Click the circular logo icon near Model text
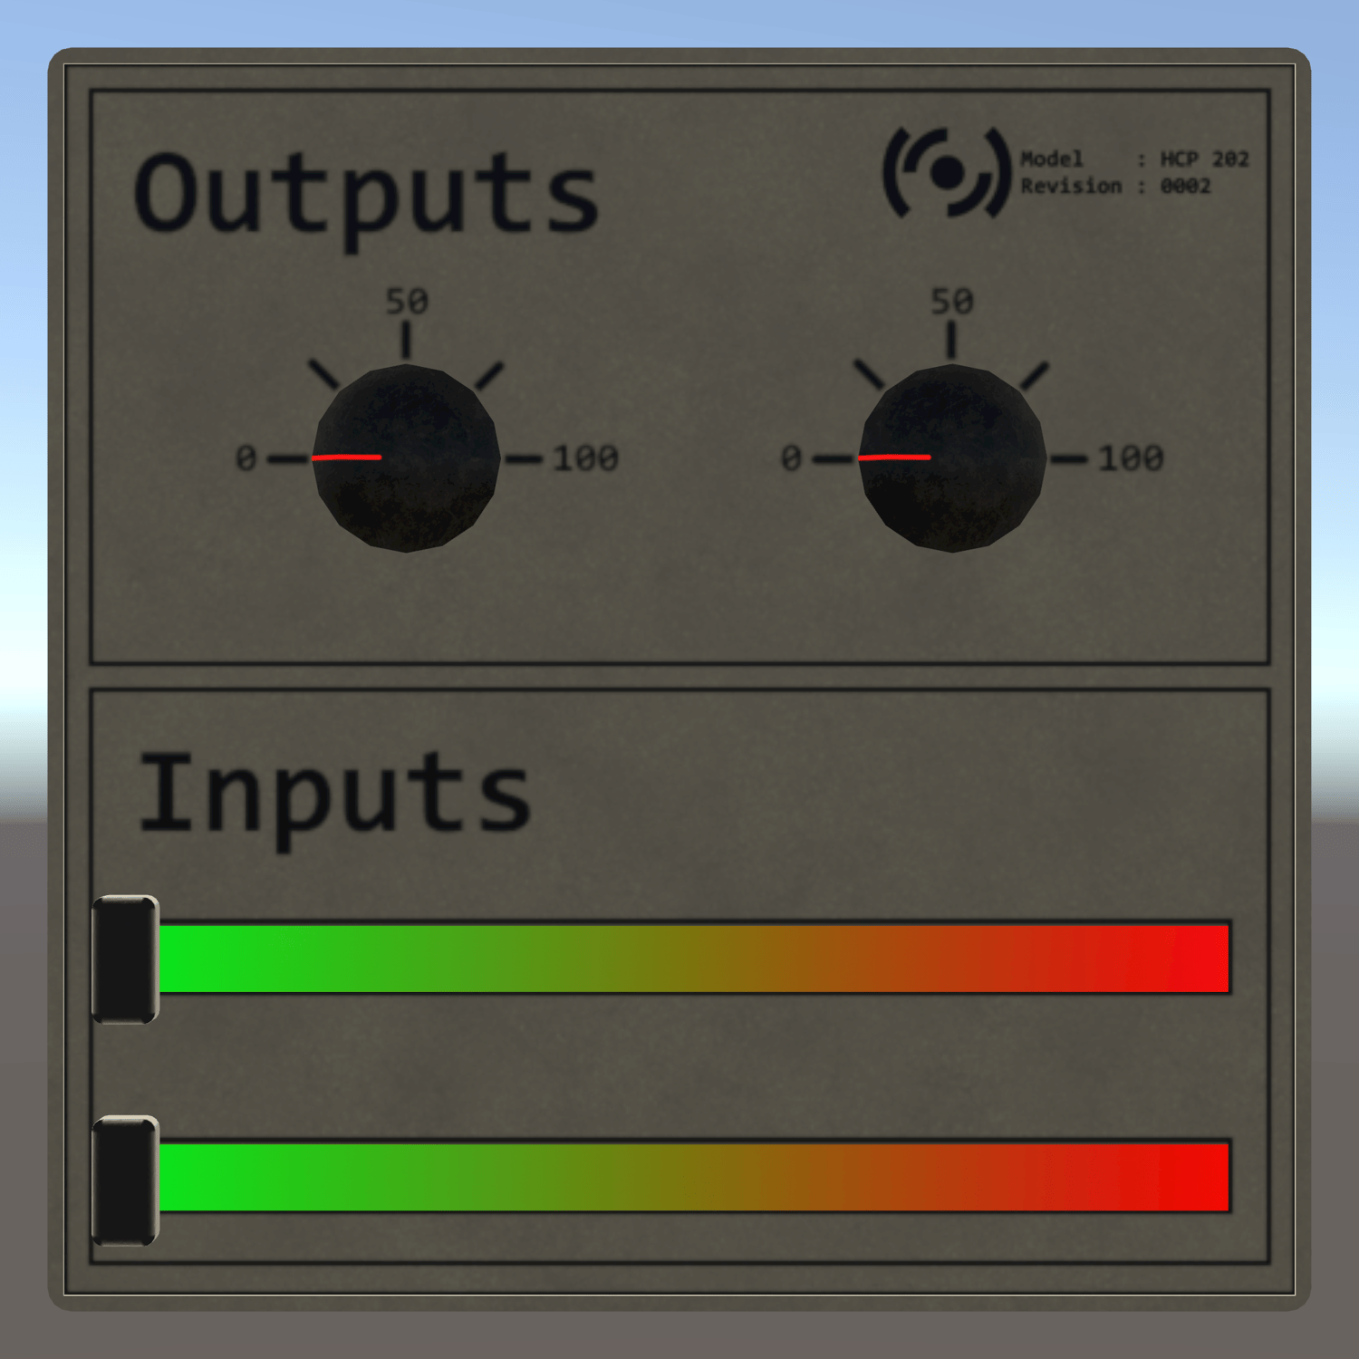This screenshot has width=1359, height=1359. (x=947, y=172)
